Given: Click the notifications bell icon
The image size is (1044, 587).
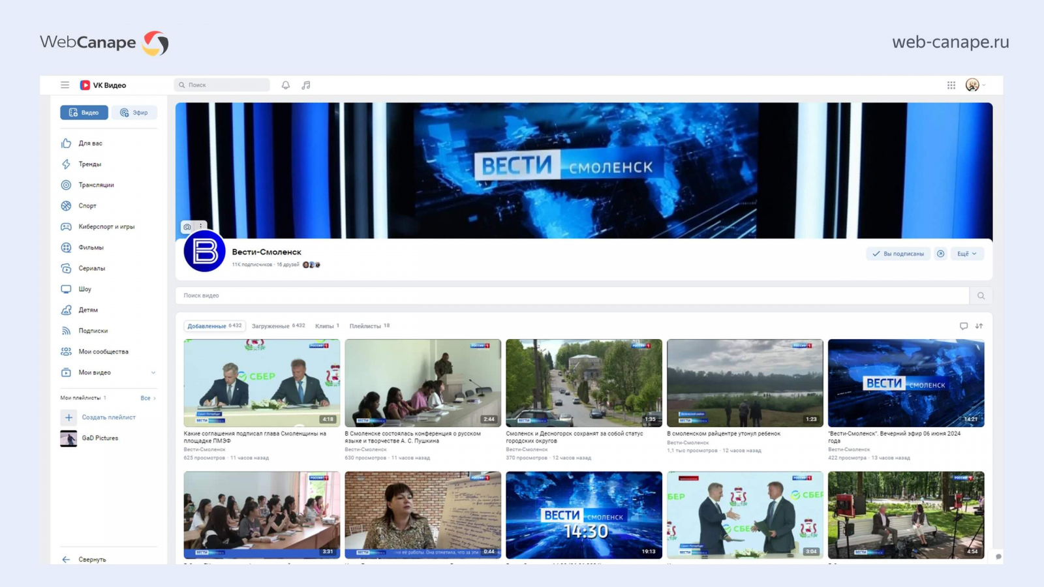Looking at the screenshot, I should [x=286, y=85].
